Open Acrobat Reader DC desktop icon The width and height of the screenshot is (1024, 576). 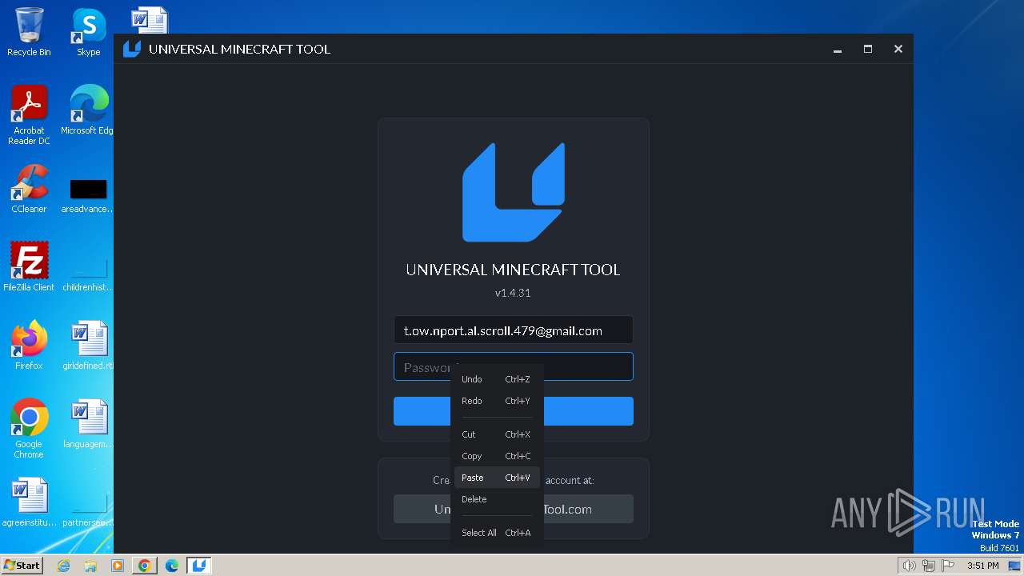tap(29, 115)
